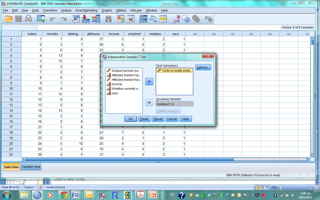Select 'Subject number' in variable list

(124, 70)
